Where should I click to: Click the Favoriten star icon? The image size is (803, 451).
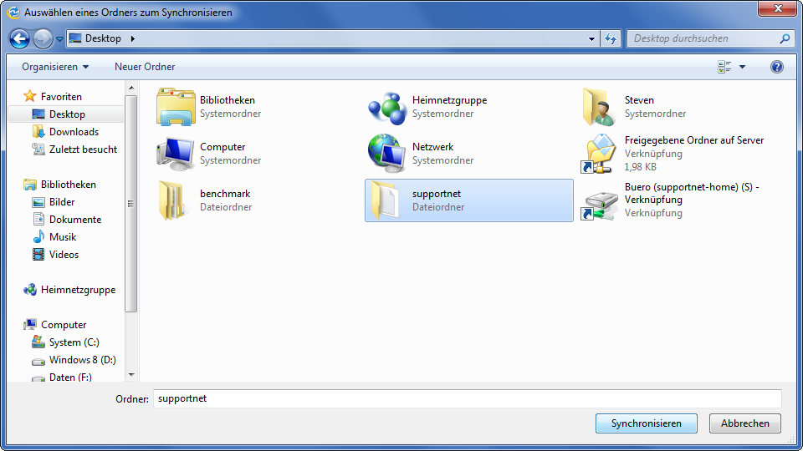(x=30, y=96)
